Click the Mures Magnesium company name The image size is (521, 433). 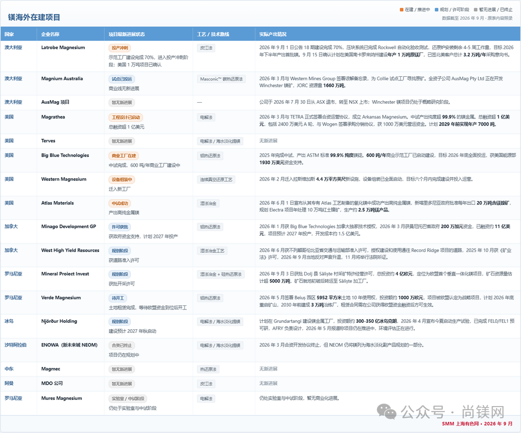pos(62,398)
